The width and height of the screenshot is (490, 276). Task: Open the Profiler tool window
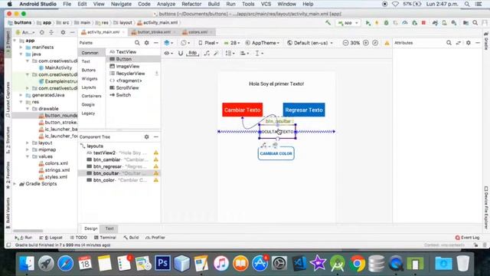[x=155, y=238]
